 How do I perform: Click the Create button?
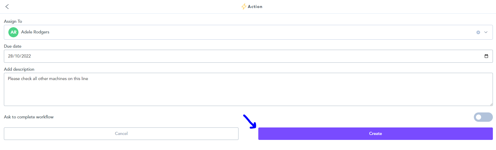click(375, 134)
